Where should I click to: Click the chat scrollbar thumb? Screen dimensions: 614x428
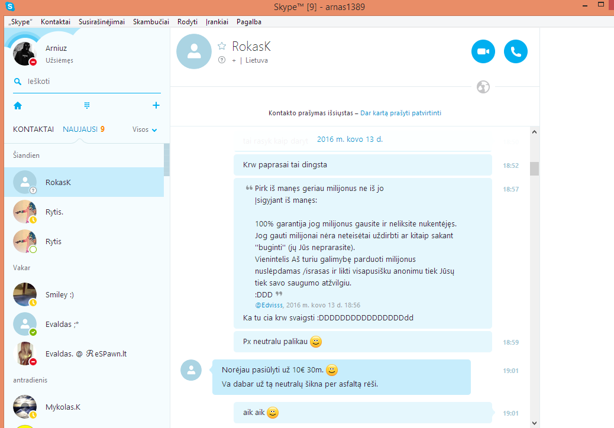point(535,168)
